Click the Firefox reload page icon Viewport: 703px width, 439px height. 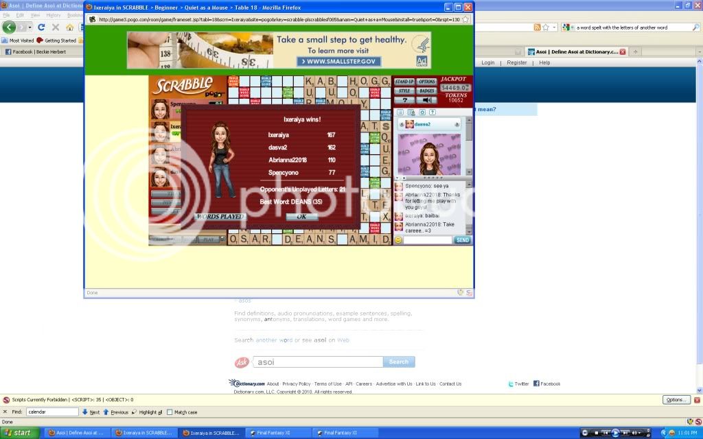coord(41,27)
